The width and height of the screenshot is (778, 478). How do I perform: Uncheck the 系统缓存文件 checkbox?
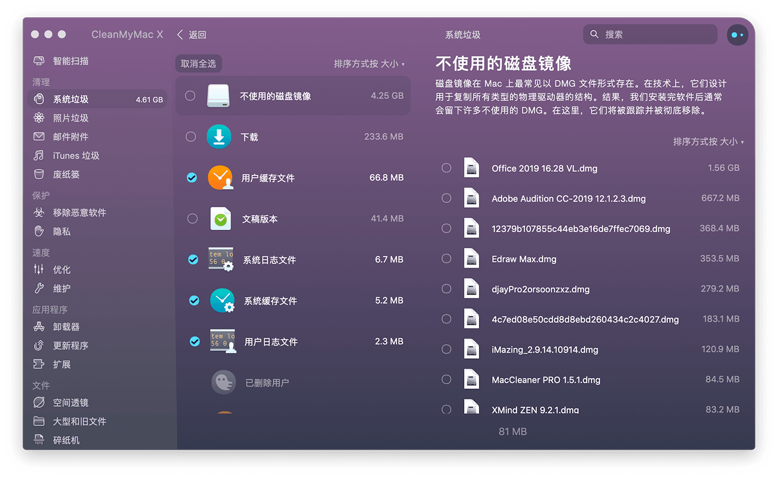[194, 301]
